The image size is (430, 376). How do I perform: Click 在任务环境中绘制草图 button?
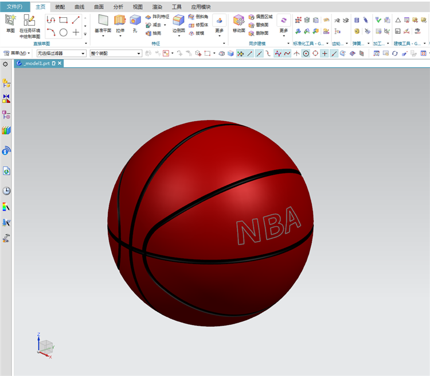point(30,26)
